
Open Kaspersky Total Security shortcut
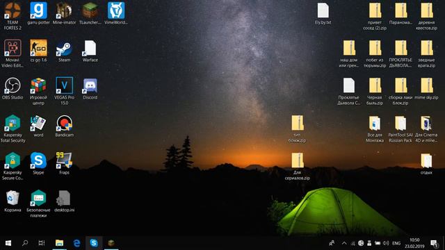tap(13, 123)
